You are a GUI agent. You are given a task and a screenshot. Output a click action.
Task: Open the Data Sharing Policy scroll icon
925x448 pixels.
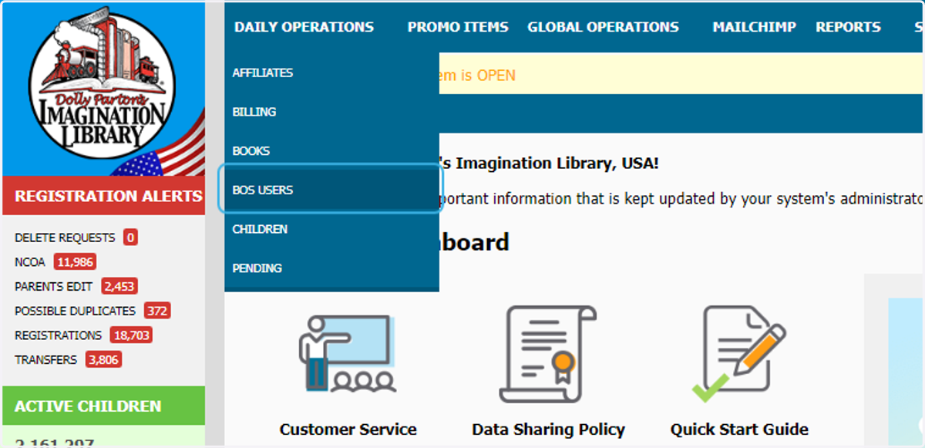pos(548,353)
